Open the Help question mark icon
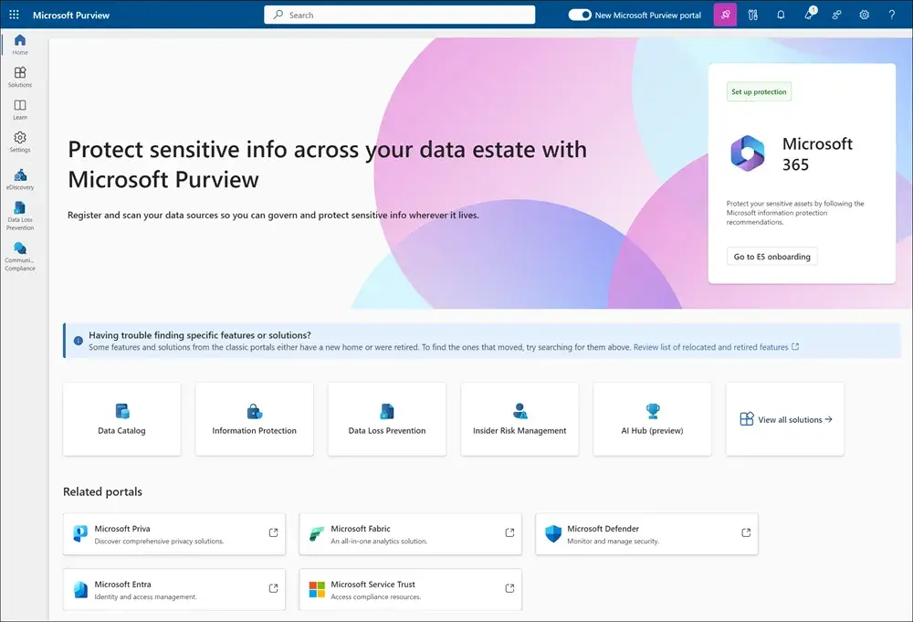 tap(892, 15)
